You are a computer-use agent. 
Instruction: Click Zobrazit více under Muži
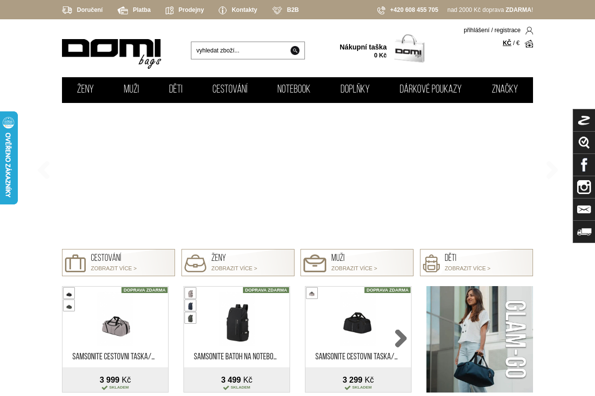pos(354,268)
